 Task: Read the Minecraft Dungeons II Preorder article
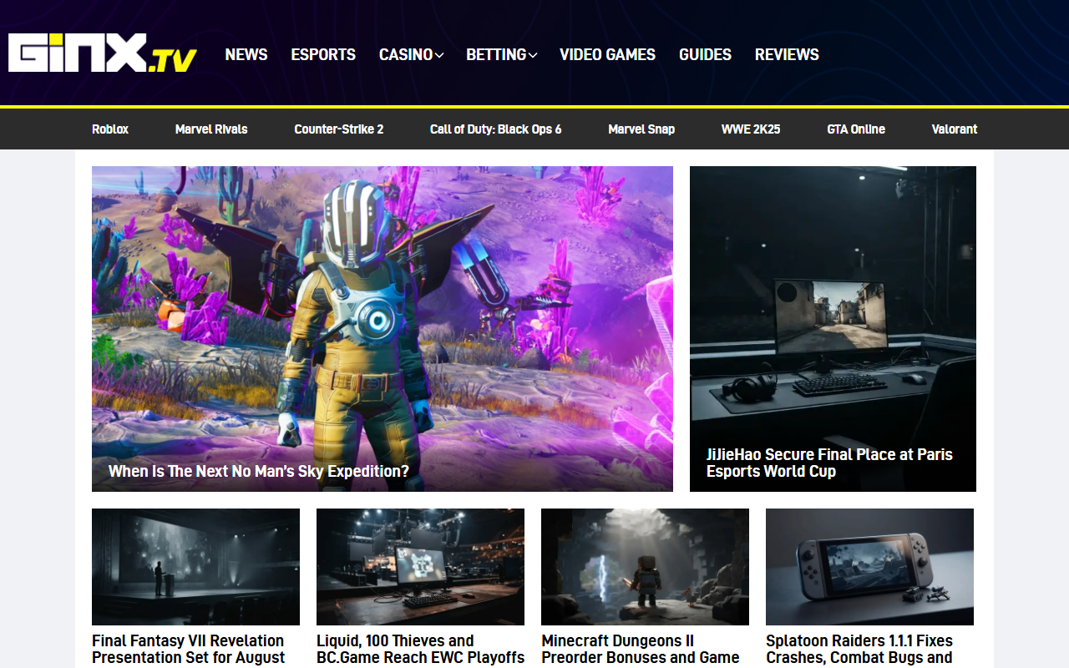pos(641,649)
